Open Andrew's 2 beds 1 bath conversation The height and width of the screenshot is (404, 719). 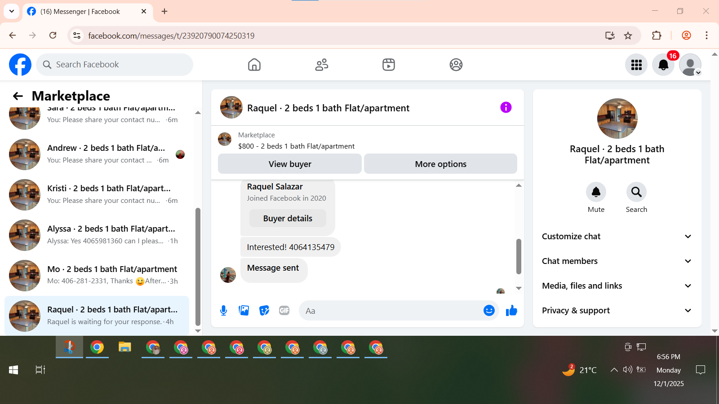pyautogui.click(x=97, y=154)
